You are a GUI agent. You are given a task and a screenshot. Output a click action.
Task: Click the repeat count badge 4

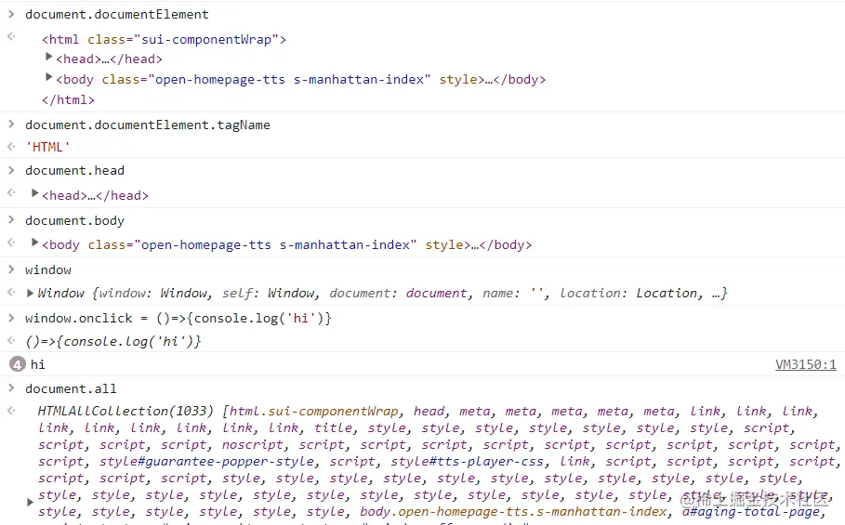[18, 364]
